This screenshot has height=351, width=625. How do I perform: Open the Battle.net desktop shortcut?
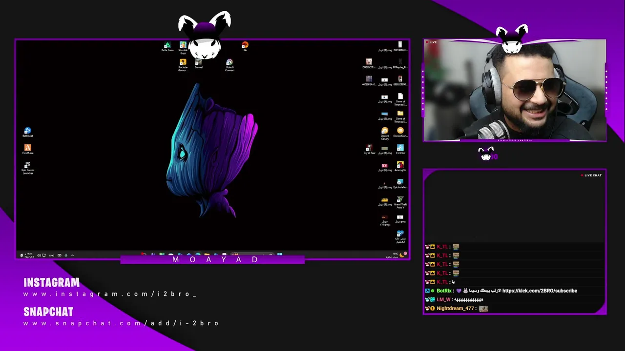coord(28,132)
